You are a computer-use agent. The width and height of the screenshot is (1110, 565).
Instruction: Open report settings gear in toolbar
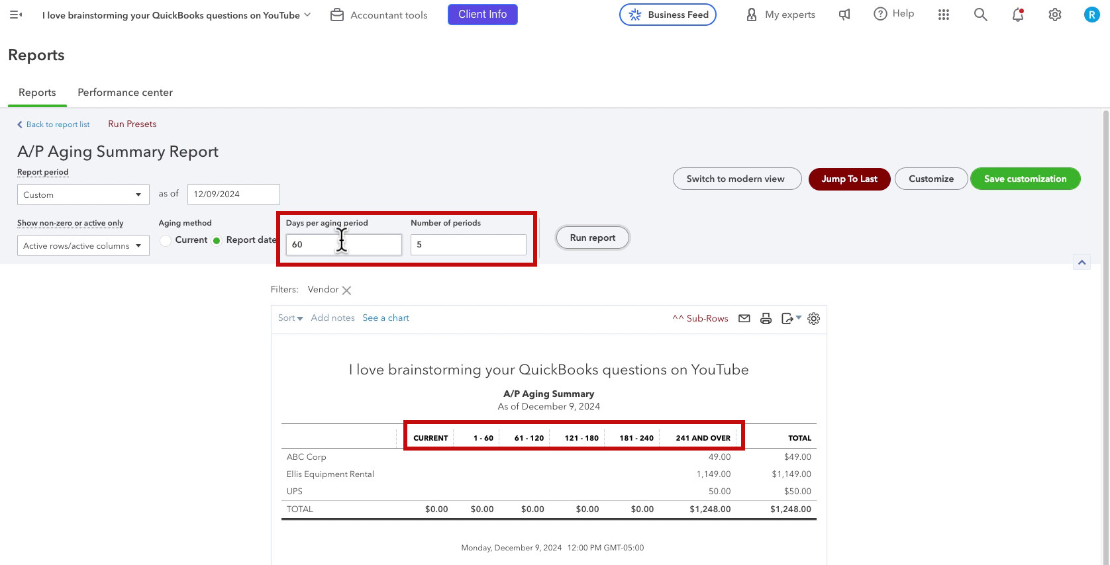pos(814,318)
